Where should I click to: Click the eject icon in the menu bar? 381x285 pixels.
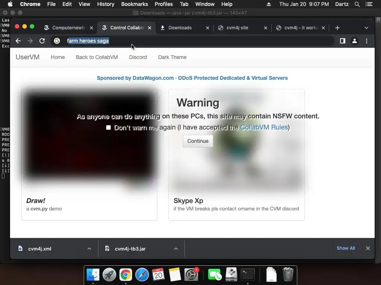(x=269, y=4)
